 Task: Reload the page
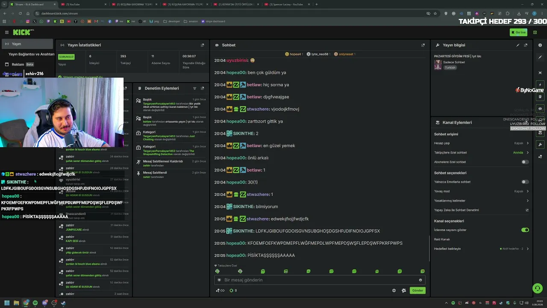tap(20, 13)
